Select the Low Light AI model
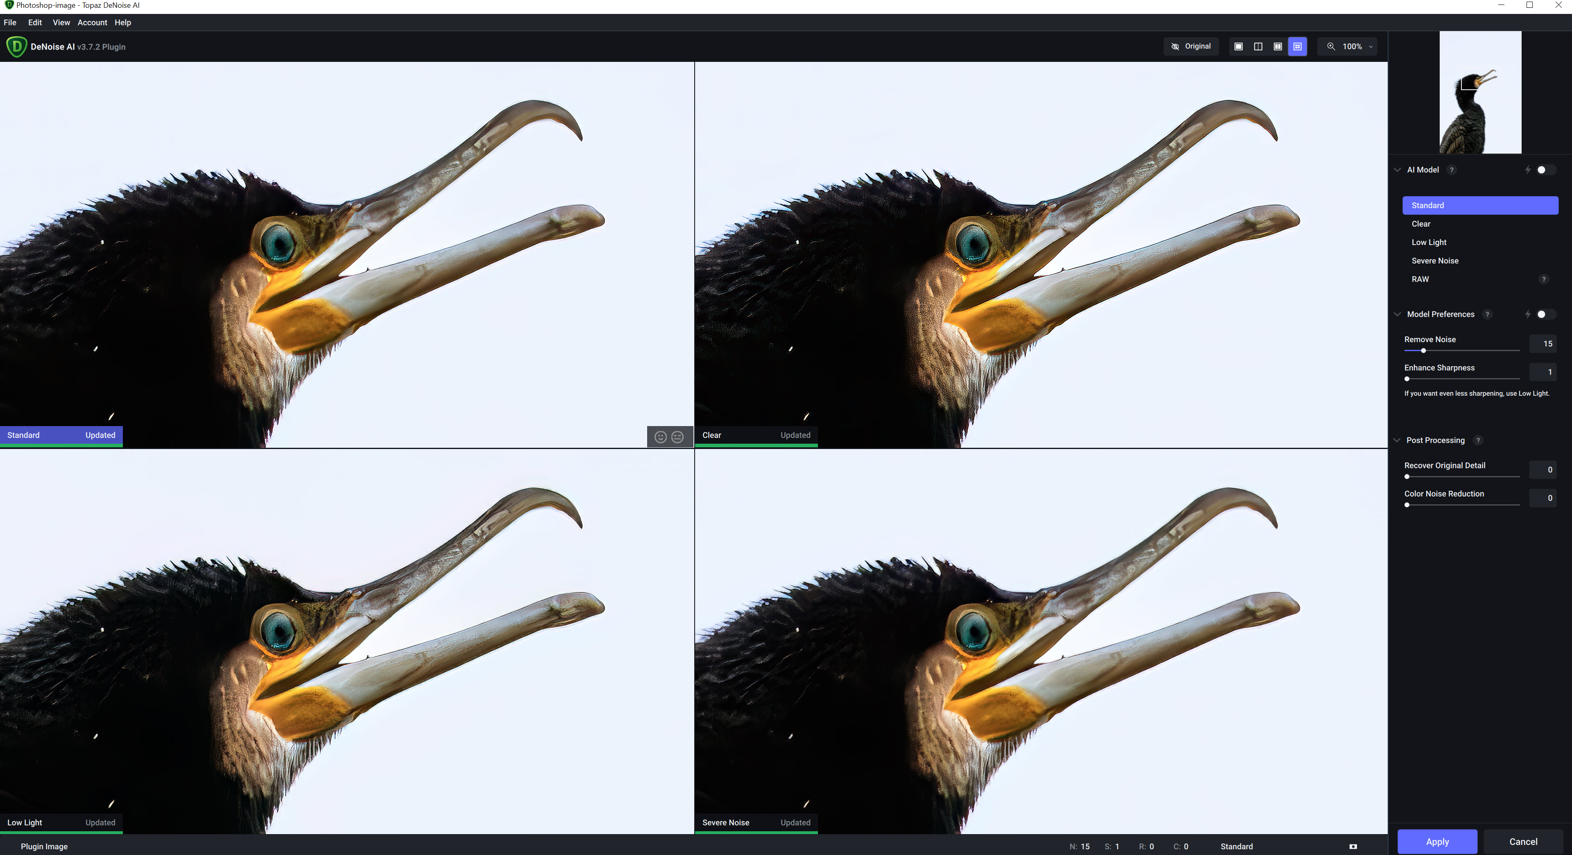Screen dimensions: 1572x855 pos(1480,242)
